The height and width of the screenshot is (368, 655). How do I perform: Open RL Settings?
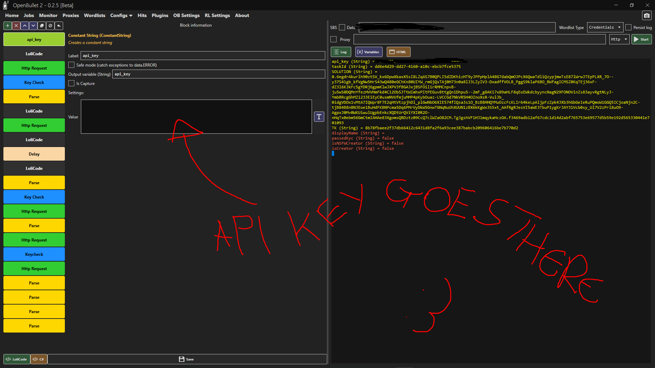pos(217,15)
